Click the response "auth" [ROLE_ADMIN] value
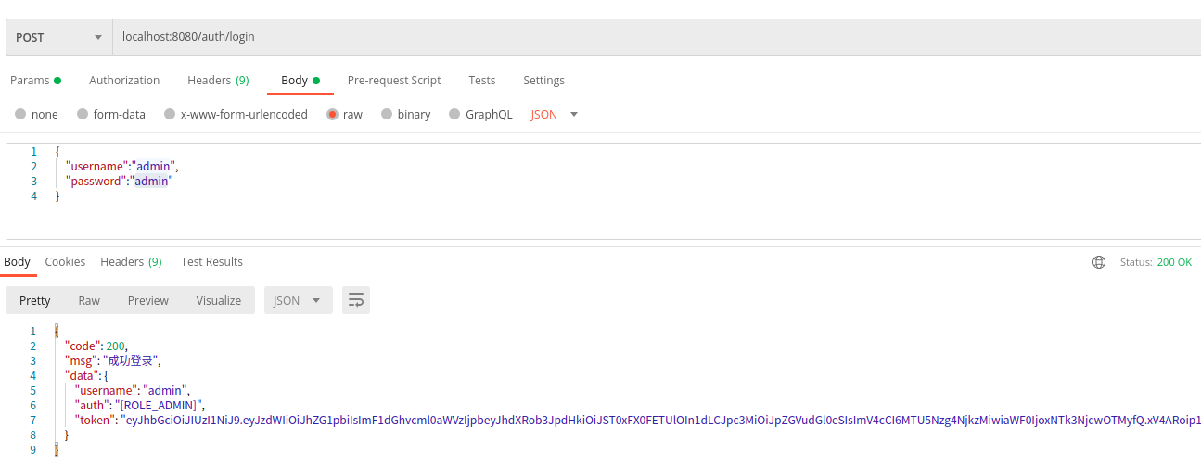The image size is (1201, 465). [159, 406]
